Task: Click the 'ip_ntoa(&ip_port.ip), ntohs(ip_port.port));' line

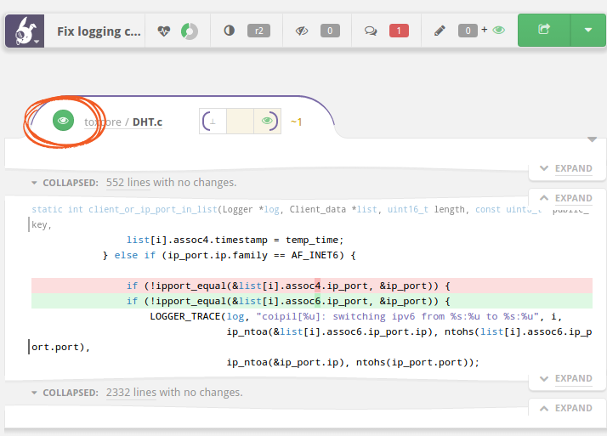Action: coord(353,362)
